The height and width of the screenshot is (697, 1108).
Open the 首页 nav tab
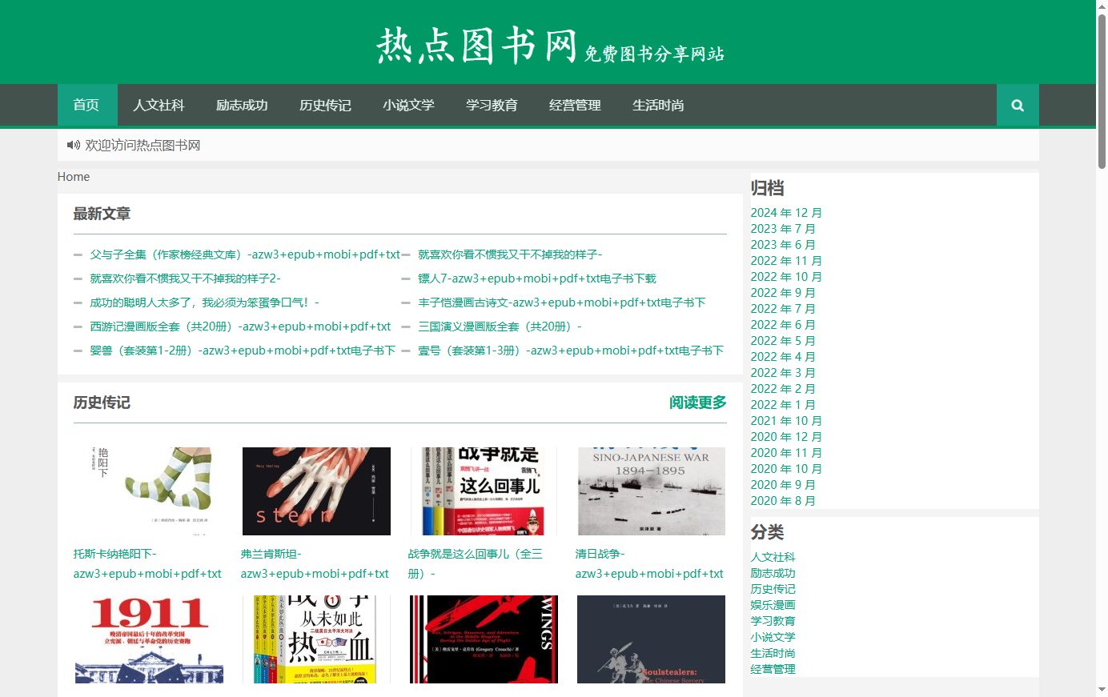pos(86,105)
